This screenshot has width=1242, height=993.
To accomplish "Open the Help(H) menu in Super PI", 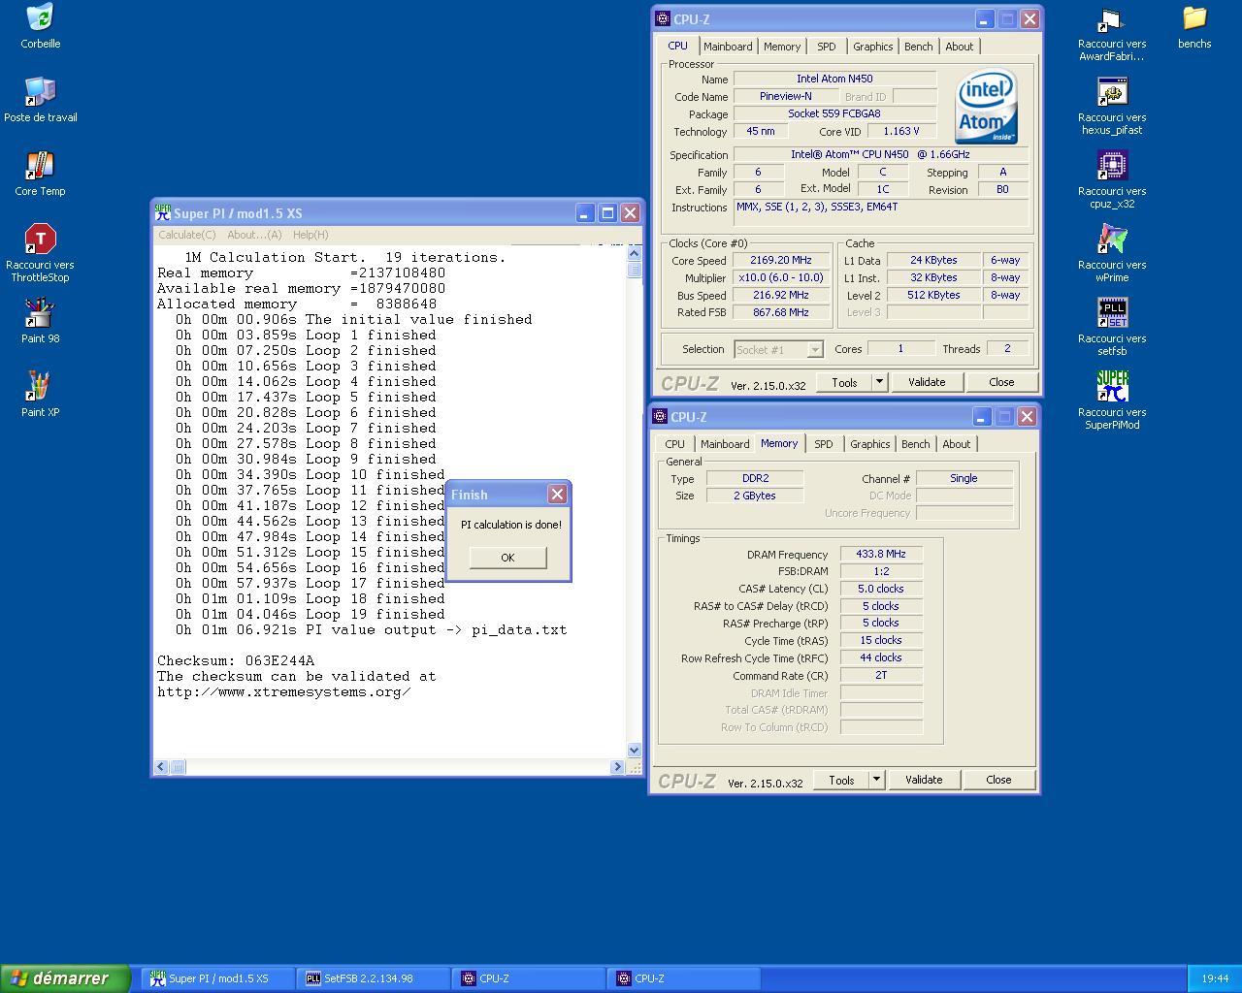I will [310, 235].
